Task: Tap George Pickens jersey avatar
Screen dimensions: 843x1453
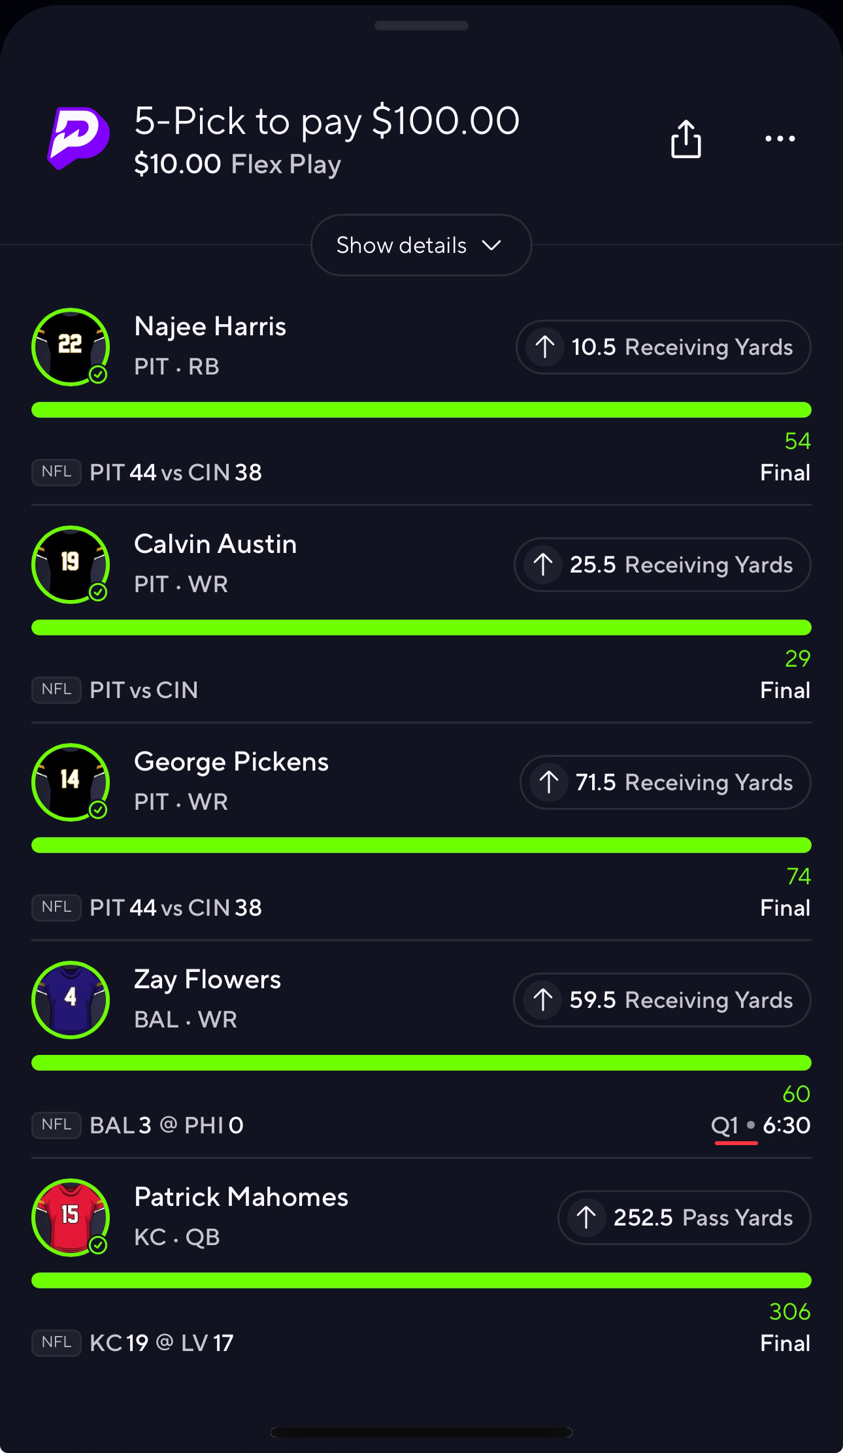Action: [x=71, y=782]
